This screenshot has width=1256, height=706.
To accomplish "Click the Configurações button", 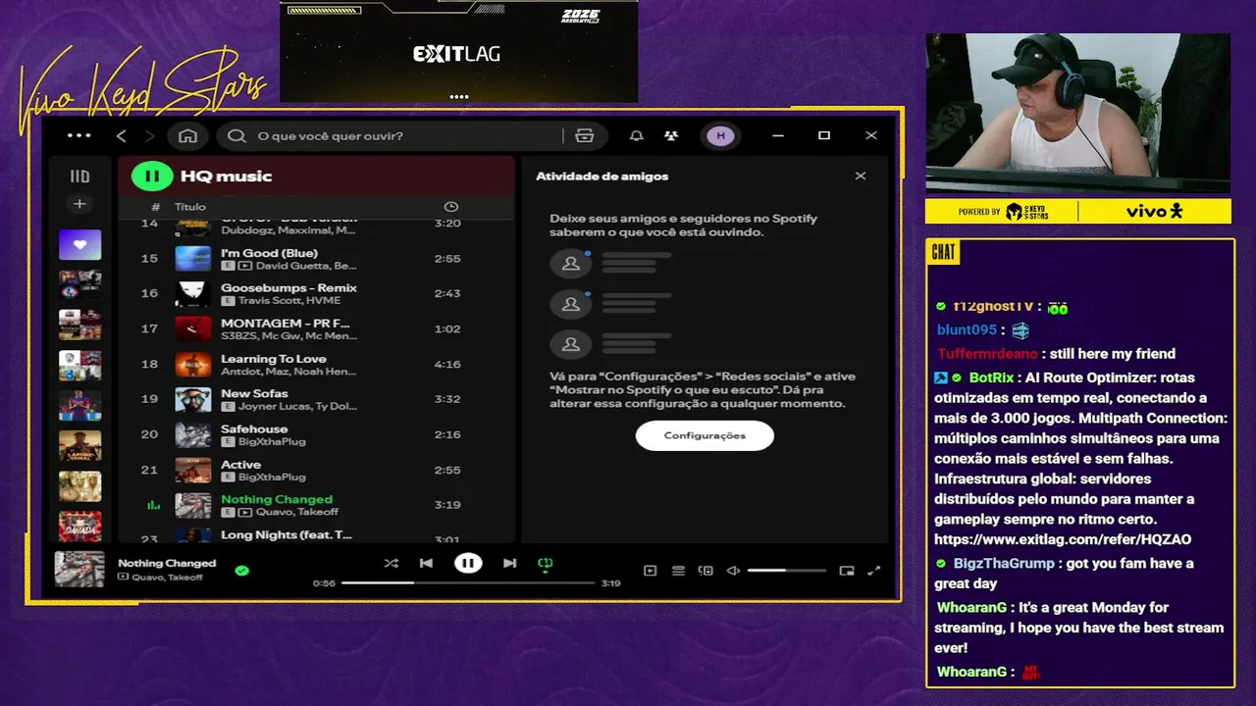I will tap(705, 435).
